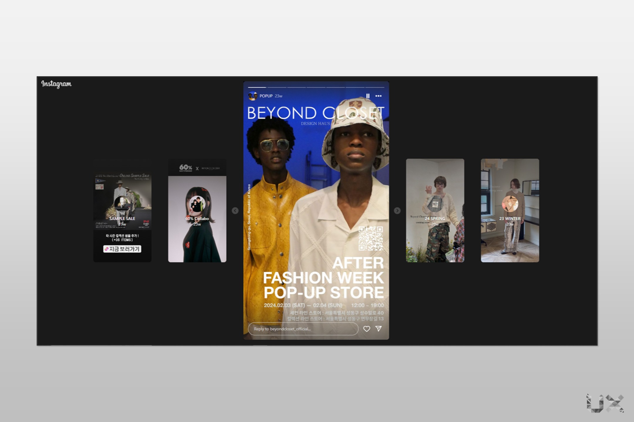Screen dimensions: 634x422
Task: Advance to the next story with right arrow
Action: click(397, 211)
